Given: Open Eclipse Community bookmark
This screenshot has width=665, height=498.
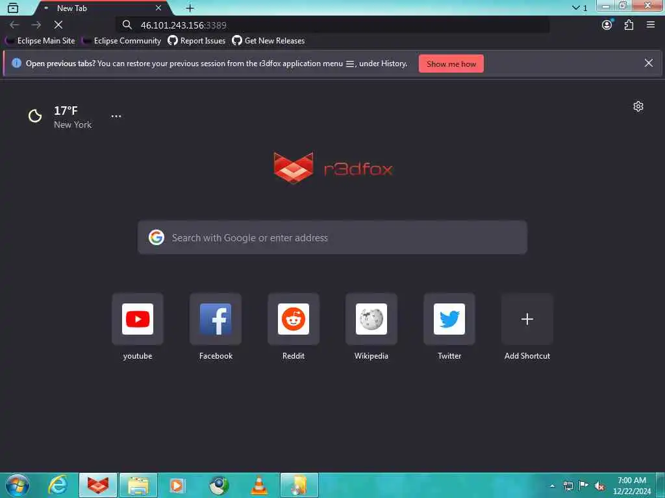Looking at the screenshot, I should coord(121,41).
